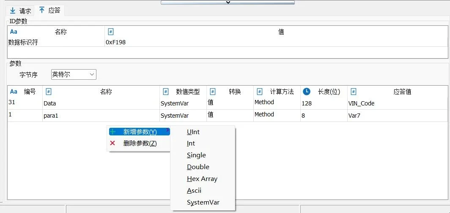Choose 删除参数(Z) from context menu
This screenshot has height=213, width=450.
[x=139, y=143]
